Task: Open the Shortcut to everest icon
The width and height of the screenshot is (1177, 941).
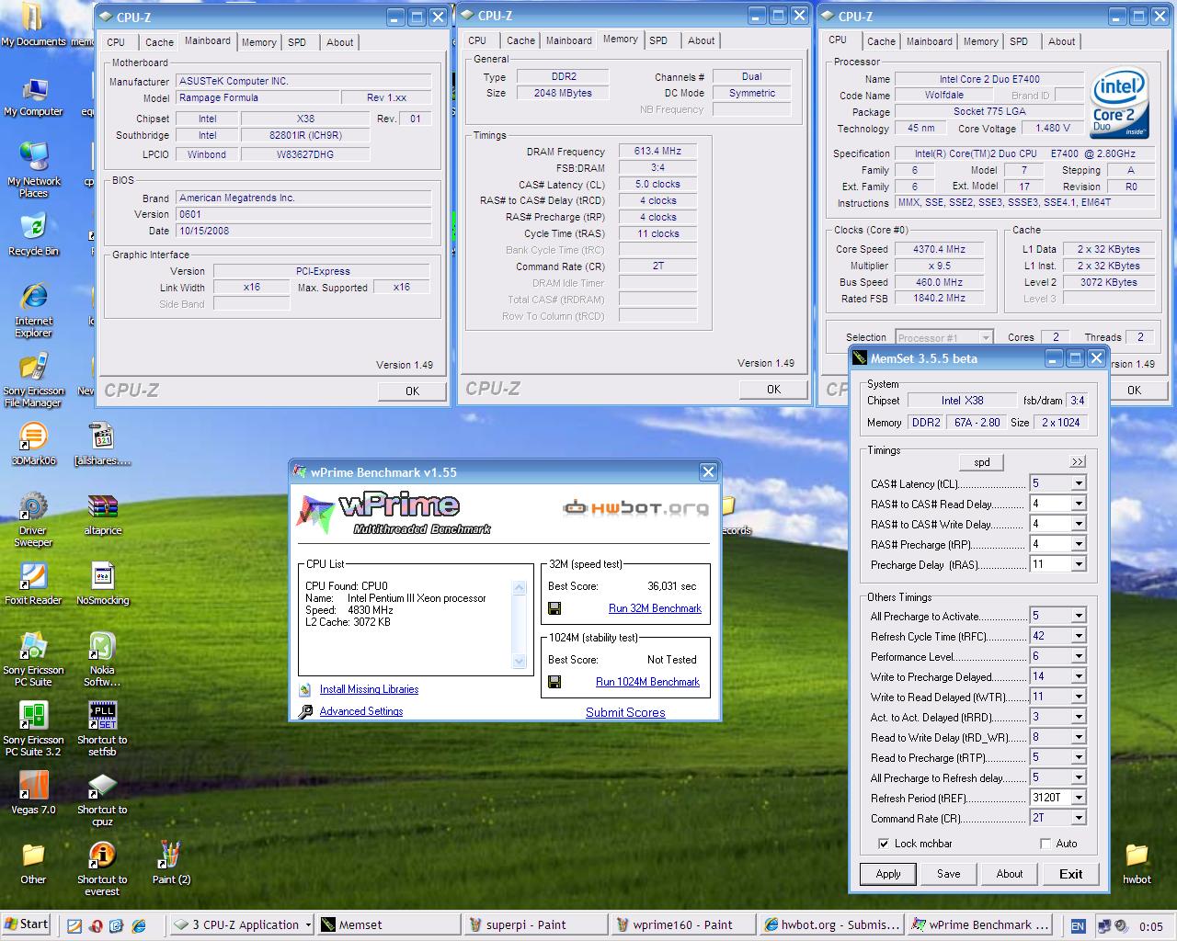Action: pos(103,868)
